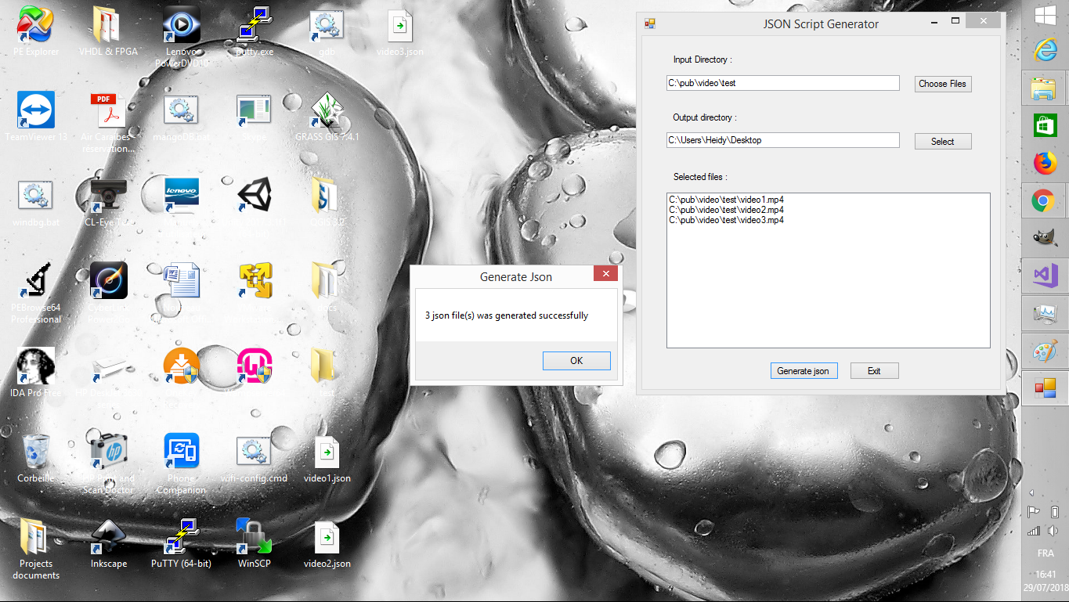Open GIMP from the taskbar

click(x=1044, y=239)
